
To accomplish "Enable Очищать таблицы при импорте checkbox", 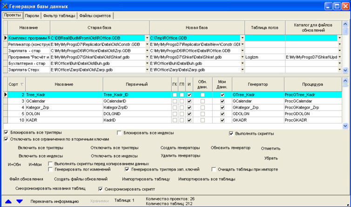I will [x=214, y=170].
